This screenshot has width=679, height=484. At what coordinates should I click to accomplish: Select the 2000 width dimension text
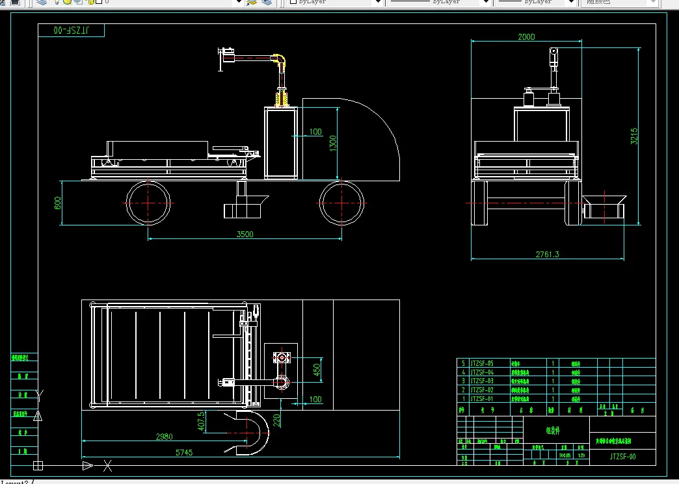526,37
